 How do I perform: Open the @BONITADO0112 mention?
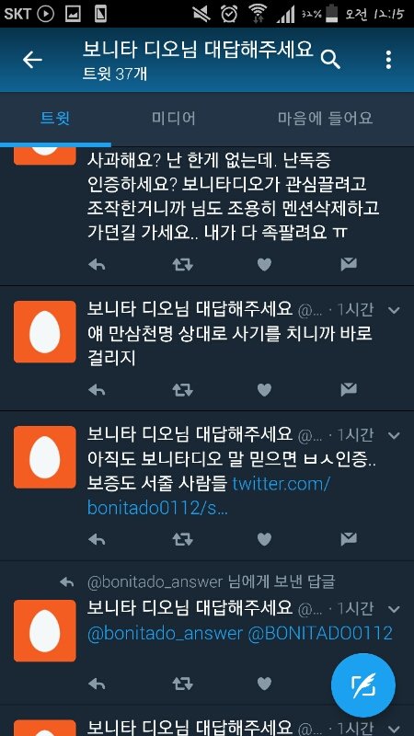tap(319, 634)
